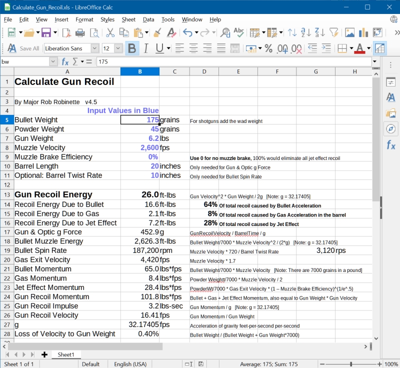Toggle Bold formatting

click(132, 48)
